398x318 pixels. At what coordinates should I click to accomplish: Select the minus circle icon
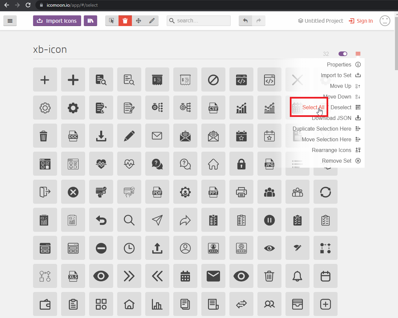pyautogui.click(x=101, y=248)
